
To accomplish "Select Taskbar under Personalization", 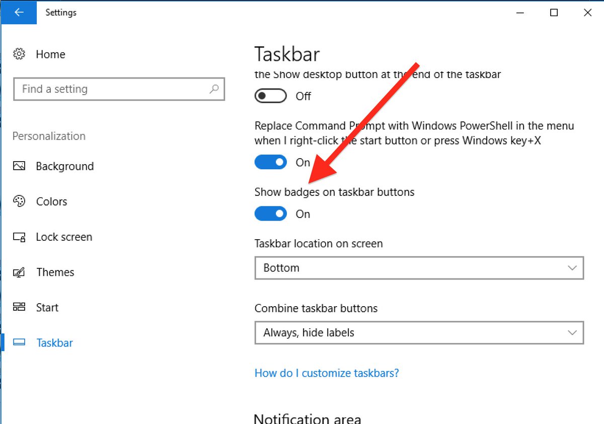I will pyautogui.click(x=54, y=342).
